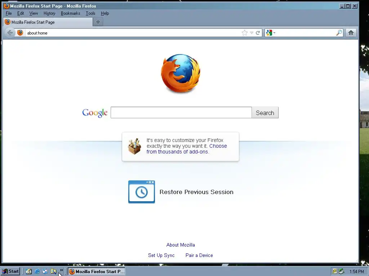Click Restore Previous Session text

point(196,192)
